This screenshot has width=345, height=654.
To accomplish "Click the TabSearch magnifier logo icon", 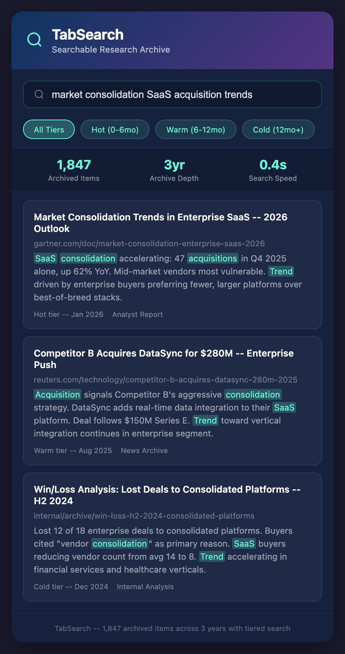I will 34,40.
